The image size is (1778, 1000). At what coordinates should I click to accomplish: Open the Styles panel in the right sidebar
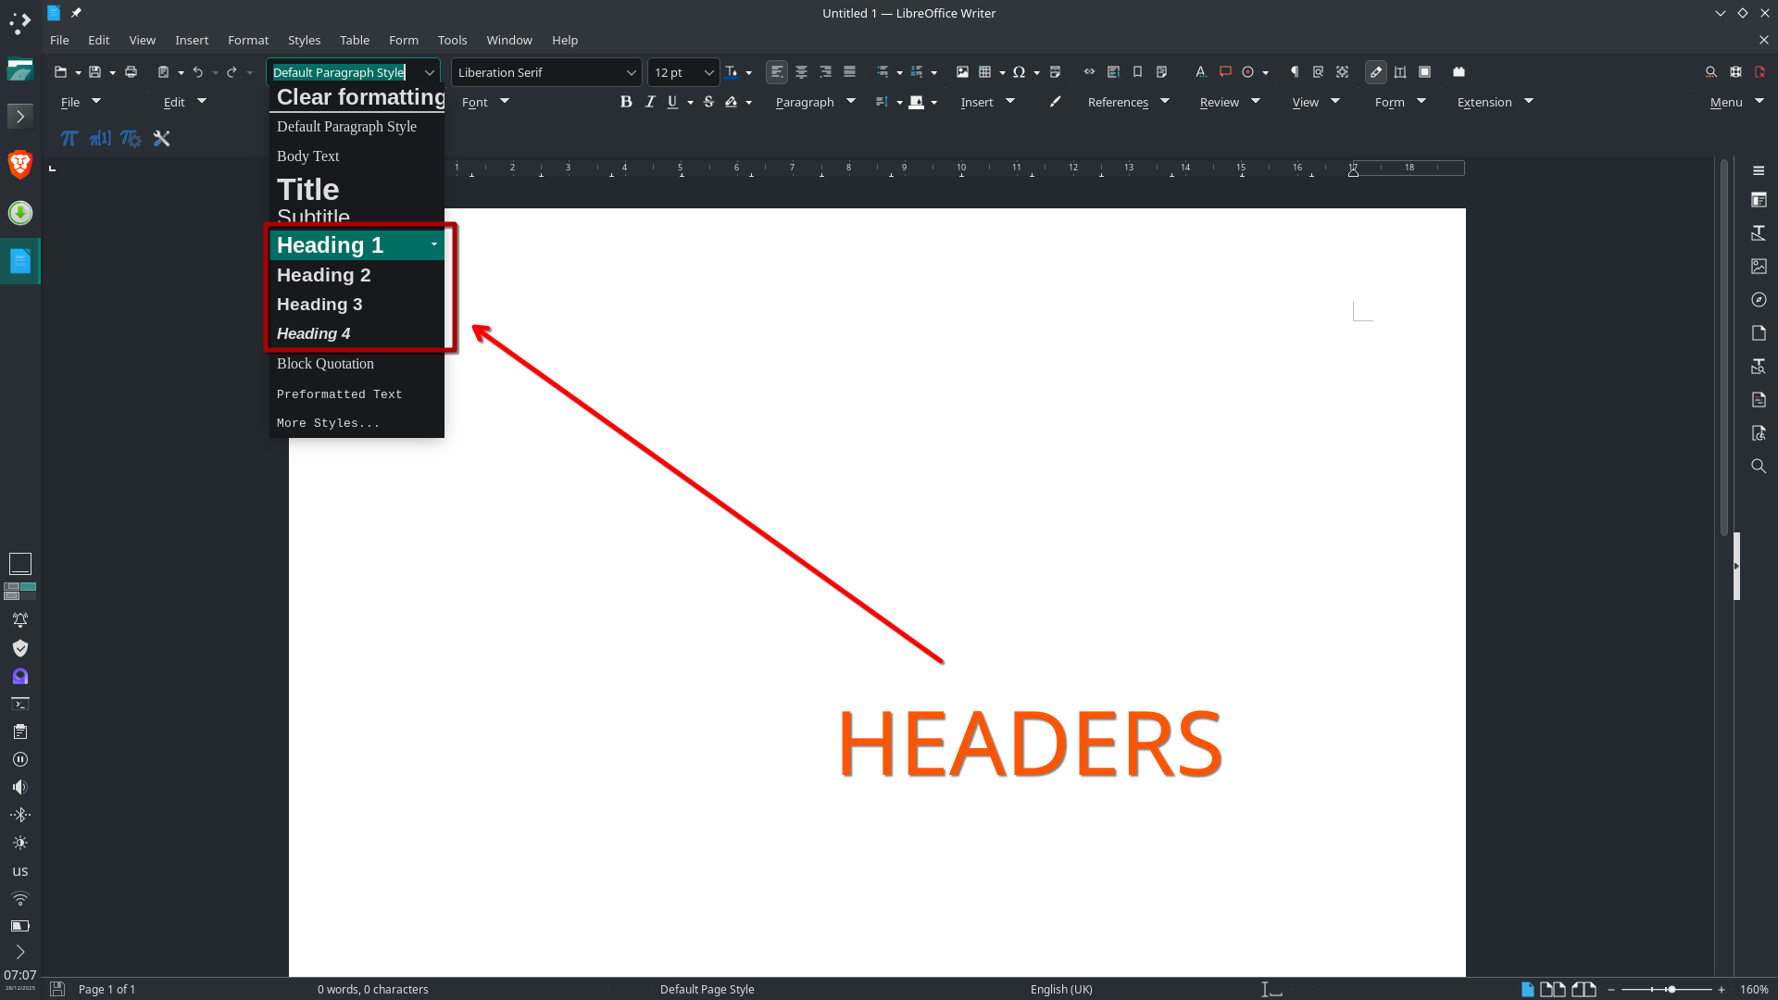1759,232
